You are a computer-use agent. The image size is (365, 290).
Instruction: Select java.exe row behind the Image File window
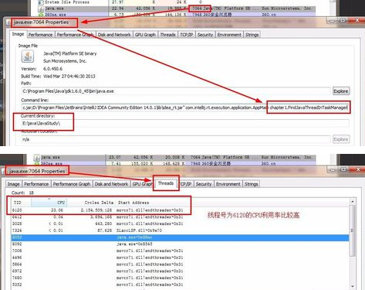[x=176, y=9]
